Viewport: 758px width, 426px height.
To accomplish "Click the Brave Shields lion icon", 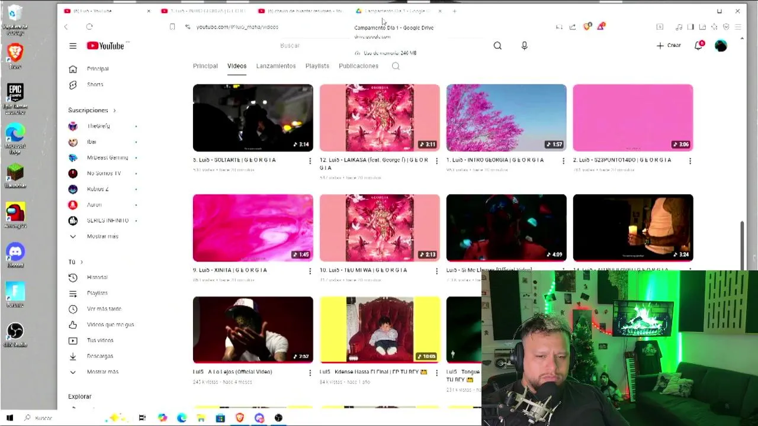I will click(587, 27).
